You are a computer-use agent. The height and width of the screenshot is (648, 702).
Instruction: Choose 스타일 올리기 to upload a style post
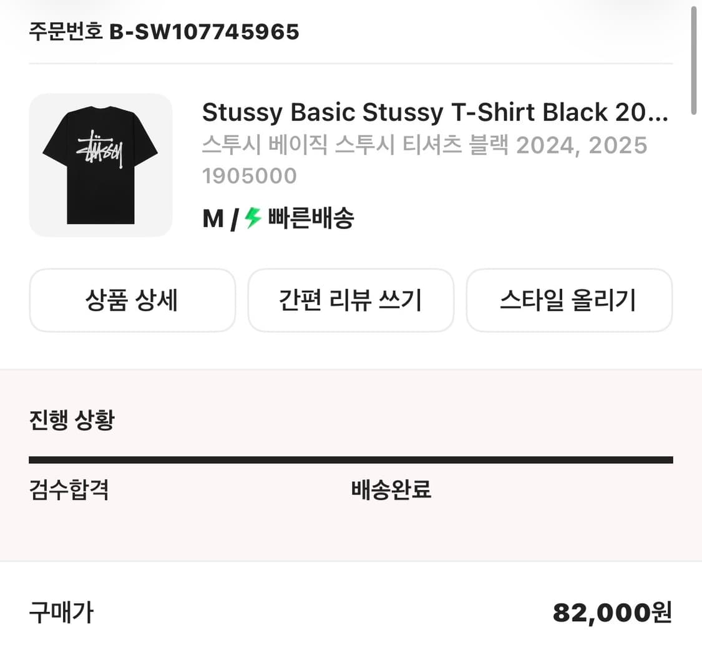pyautogui.click(x=569, y=300)
